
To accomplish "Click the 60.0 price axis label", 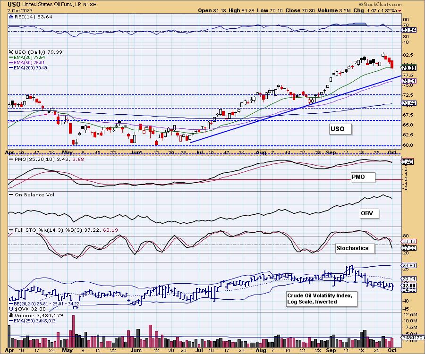I will 408,145.
